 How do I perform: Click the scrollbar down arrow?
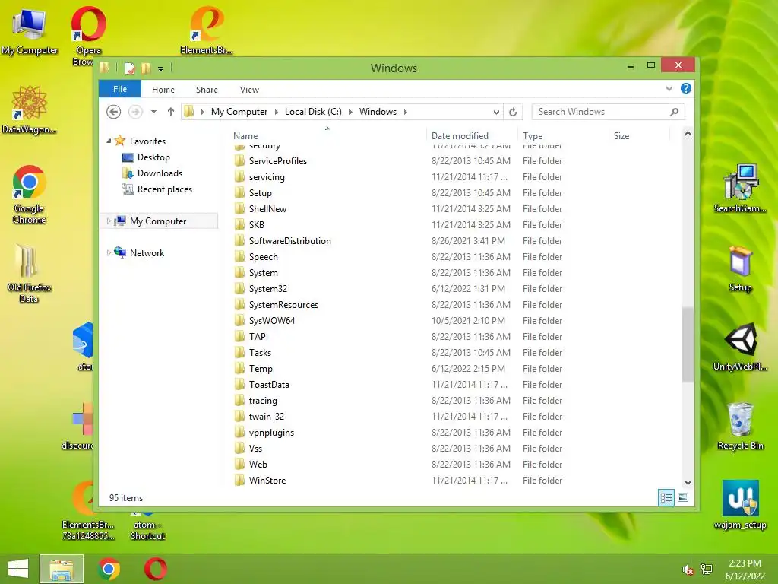[688, 482]
